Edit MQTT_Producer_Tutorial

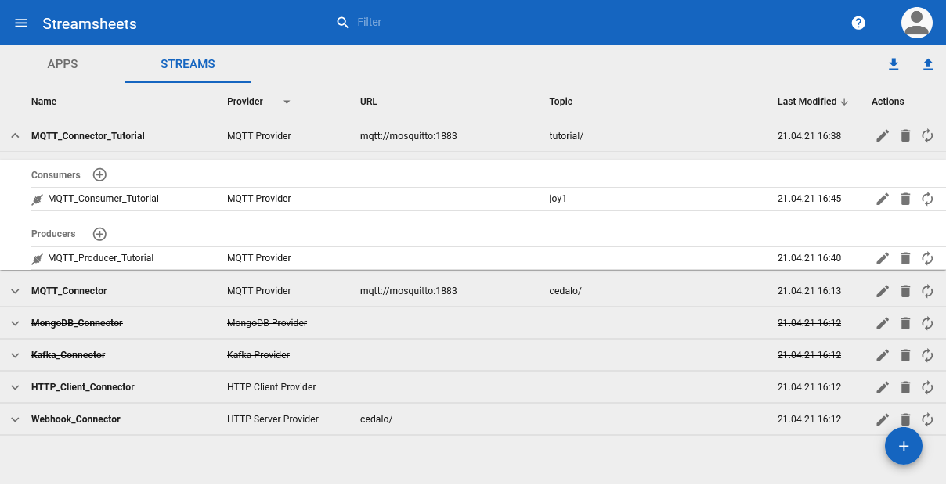click(883, 258)
